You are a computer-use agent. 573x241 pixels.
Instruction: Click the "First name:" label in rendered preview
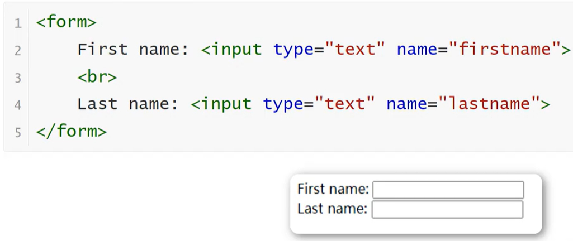(x=333, y=189)
